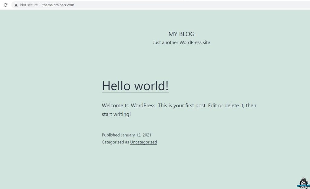Viewport: 310px width, 189px height.
Task: Click "one smart sheep" text in watermark
Action: coord(303,186)
